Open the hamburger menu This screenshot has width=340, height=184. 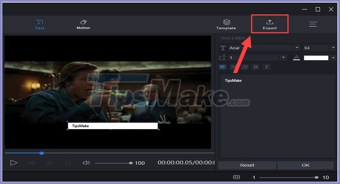click(313, 24)
